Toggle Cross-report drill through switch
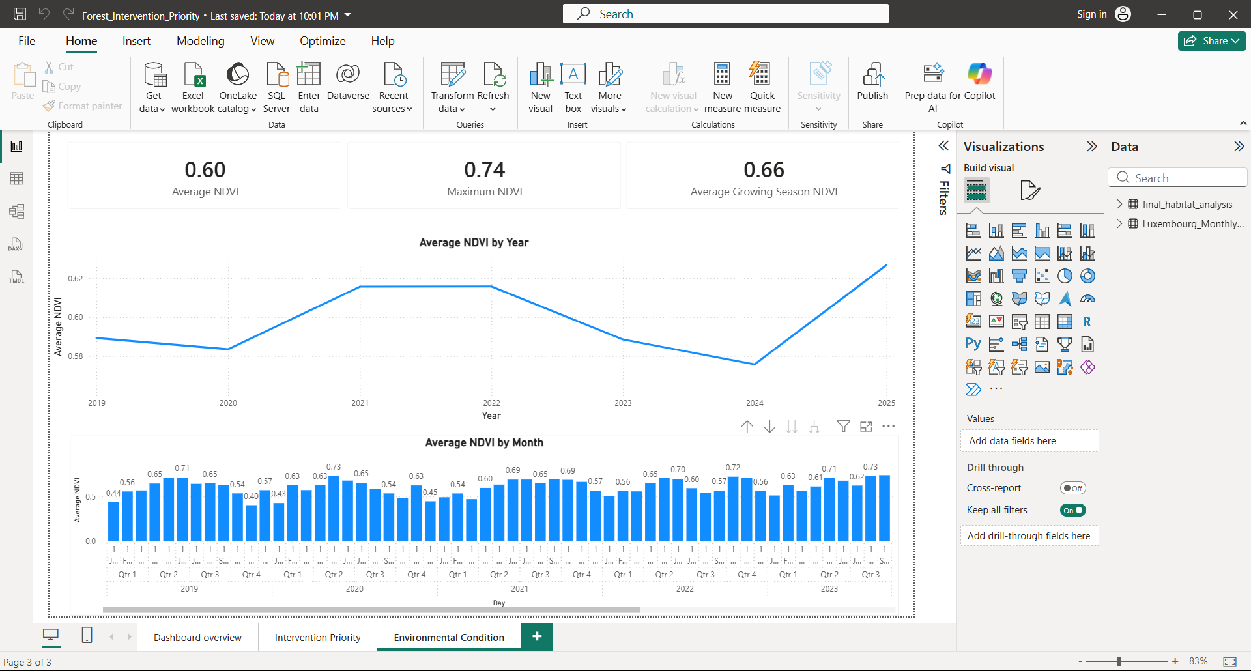This screenshot has height=671, width=1251. (x=1072, y=488)
